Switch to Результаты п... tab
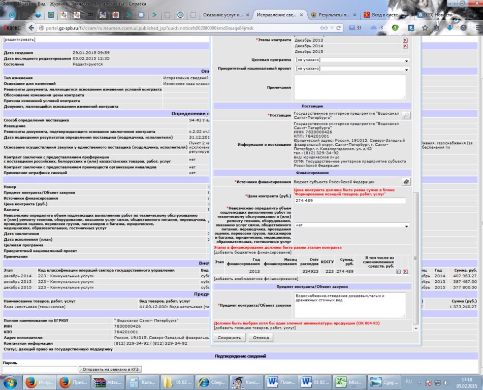The width and height of the screenshot is (483, 390). [x=334, y=15]
